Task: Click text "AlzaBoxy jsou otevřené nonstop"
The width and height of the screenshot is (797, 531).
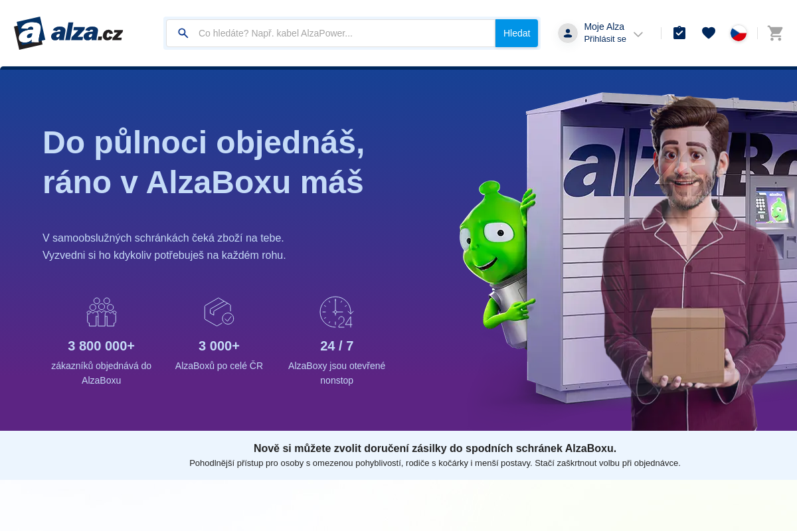Action: pos(337,373)
